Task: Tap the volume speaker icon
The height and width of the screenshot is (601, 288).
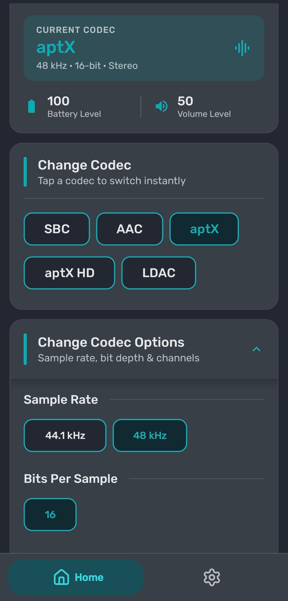Action: point(161,106)
